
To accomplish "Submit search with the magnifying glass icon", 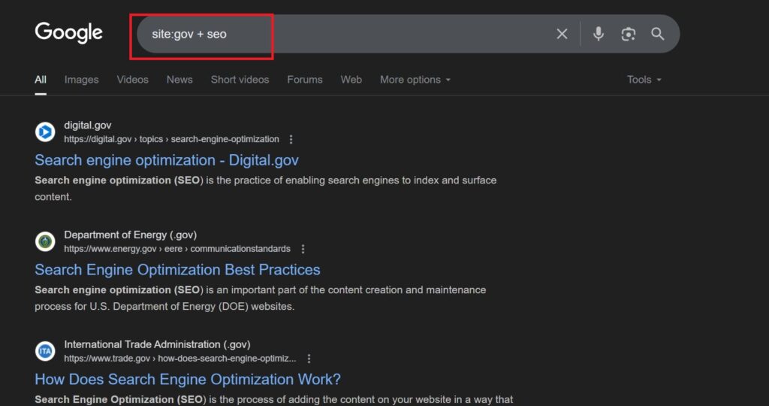I will pos(658,34).
